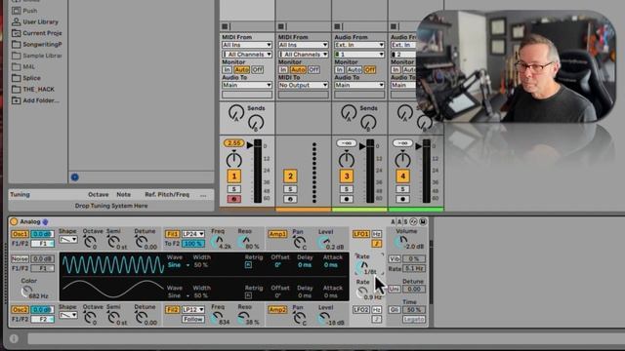
Task: Adjust Send A knob on track 3
Action: coord(349,113)
